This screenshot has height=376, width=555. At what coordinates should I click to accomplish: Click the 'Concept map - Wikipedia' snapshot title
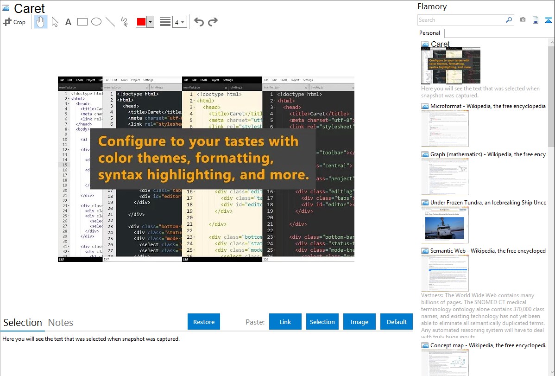point(488,345)
